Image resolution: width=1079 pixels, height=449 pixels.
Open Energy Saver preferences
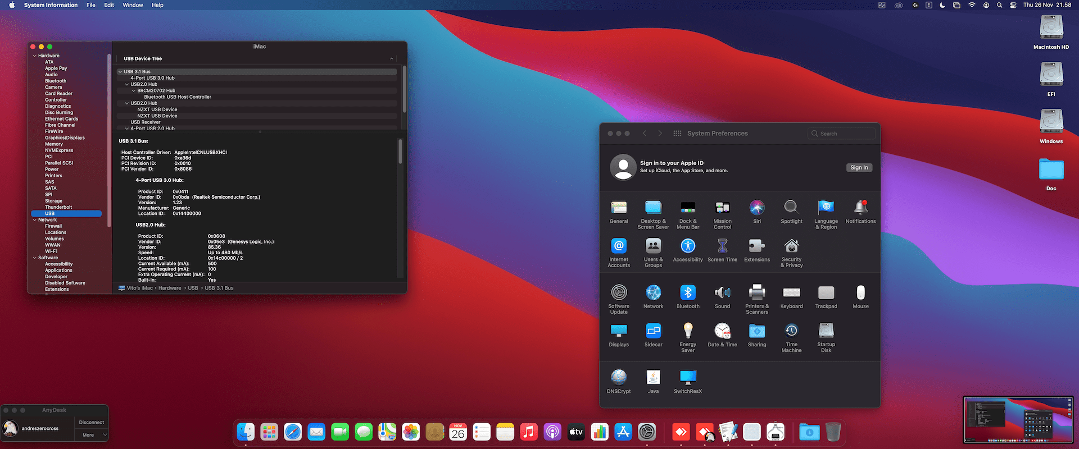[x=687, y=331]
